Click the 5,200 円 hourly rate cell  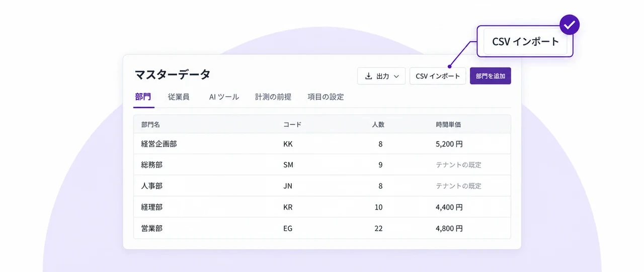(449, 144)
